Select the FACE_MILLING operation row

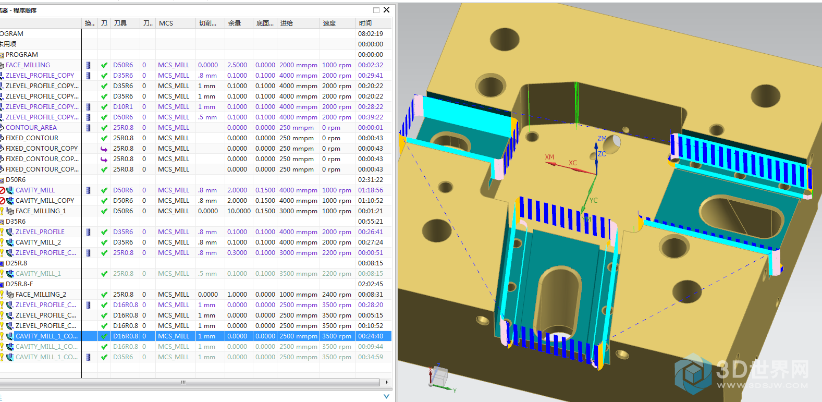(195, 65)
